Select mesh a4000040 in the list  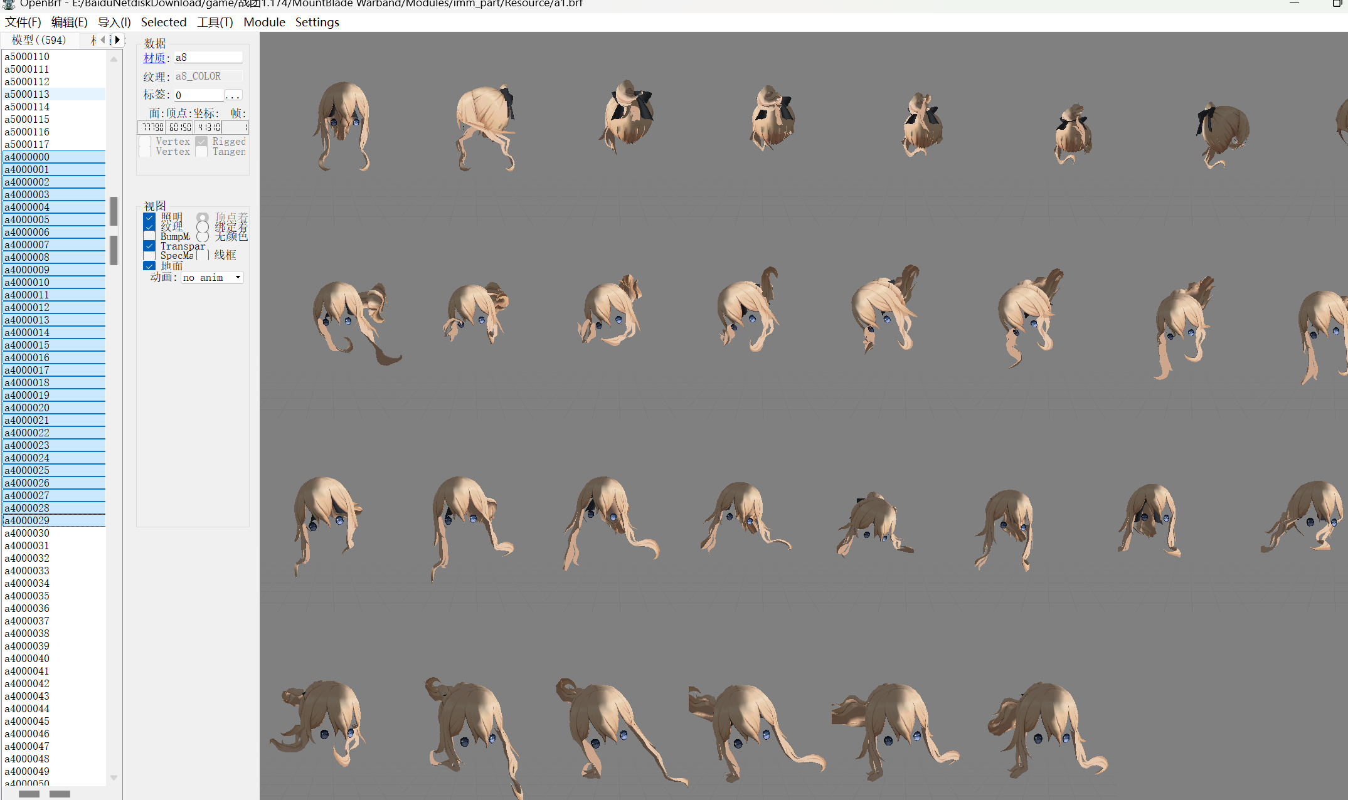coord(54,658)
